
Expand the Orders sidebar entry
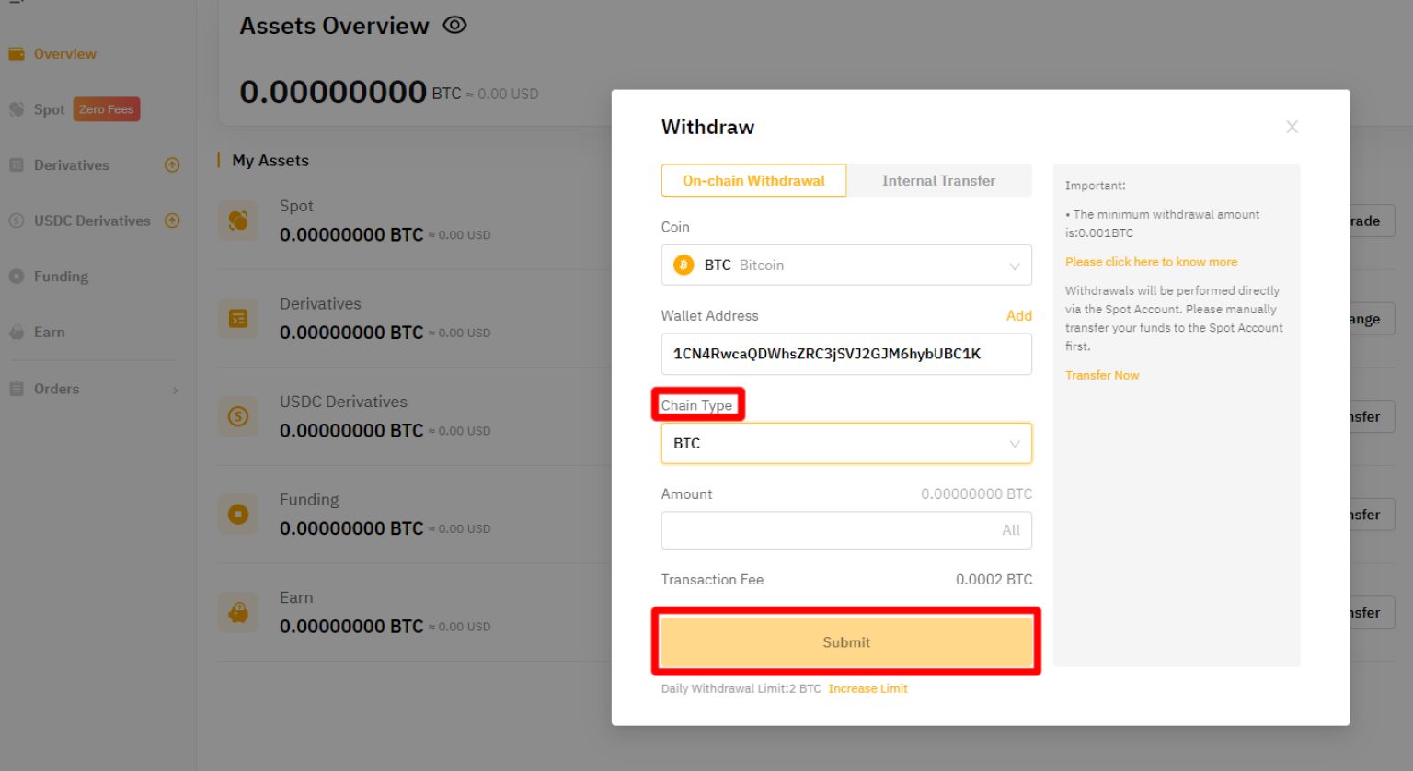coord(175,389)
